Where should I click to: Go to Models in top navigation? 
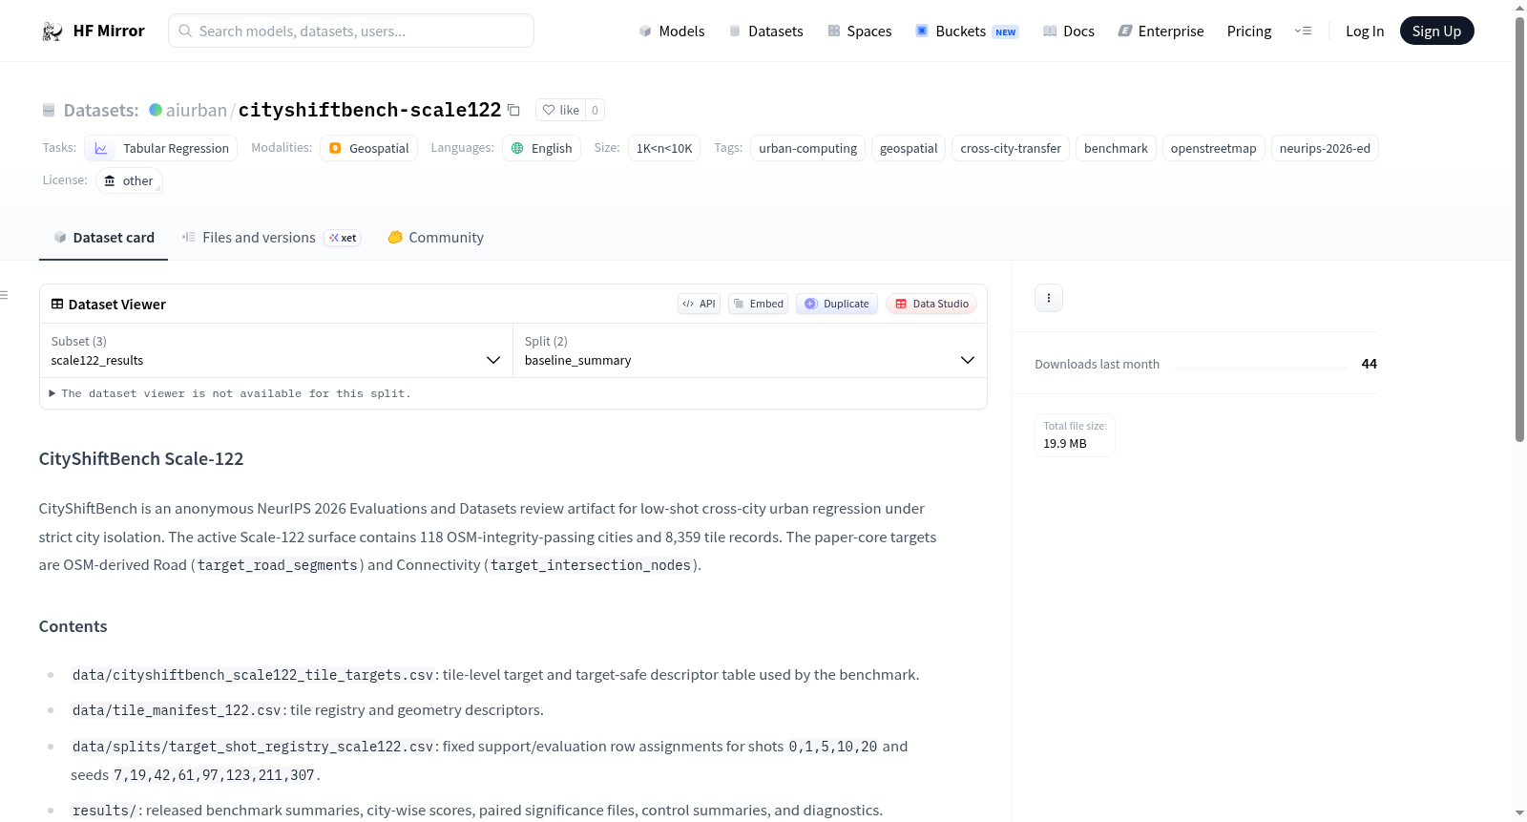pos(672,32)
